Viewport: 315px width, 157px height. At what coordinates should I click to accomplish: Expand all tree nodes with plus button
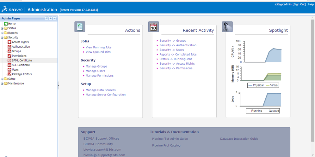[x=51, y=18]
